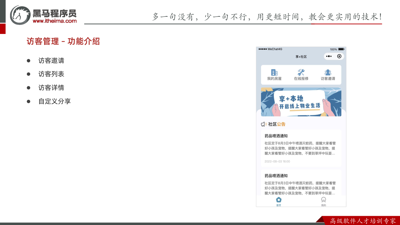Click the megaphone icon beside 社区公告
The height and width of the screenshot is (225, 400).
pos(264,124)
